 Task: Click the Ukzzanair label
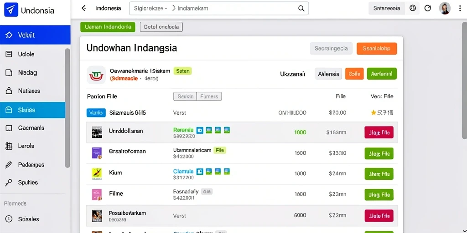click(x=293, y=74)
